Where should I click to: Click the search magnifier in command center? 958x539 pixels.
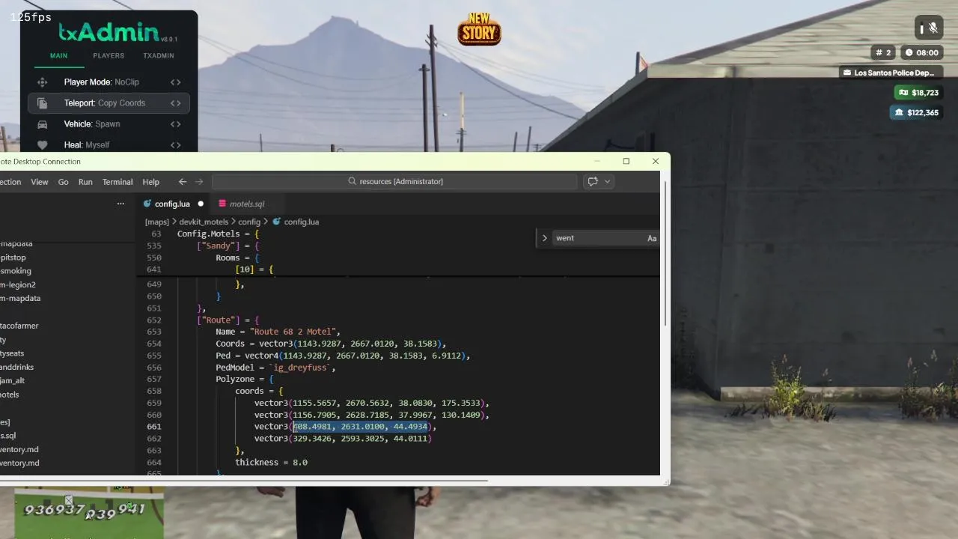353,181
